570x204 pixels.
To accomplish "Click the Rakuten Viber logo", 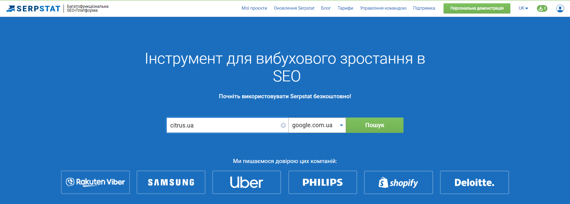I will tap(95, 182).
